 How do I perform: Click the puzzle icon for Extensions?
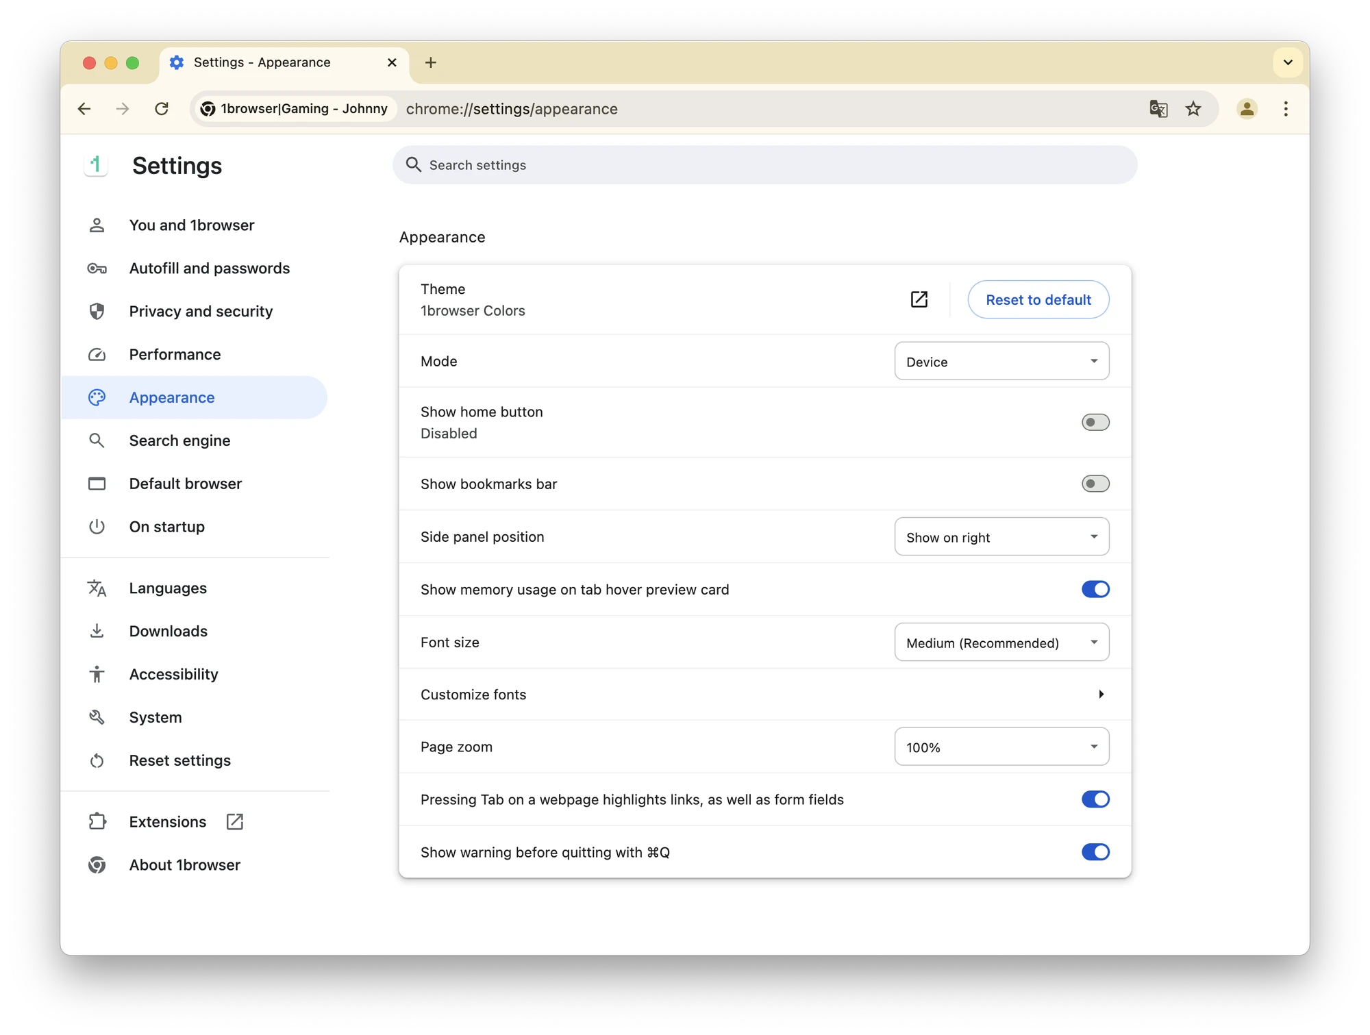pos(97,821)
